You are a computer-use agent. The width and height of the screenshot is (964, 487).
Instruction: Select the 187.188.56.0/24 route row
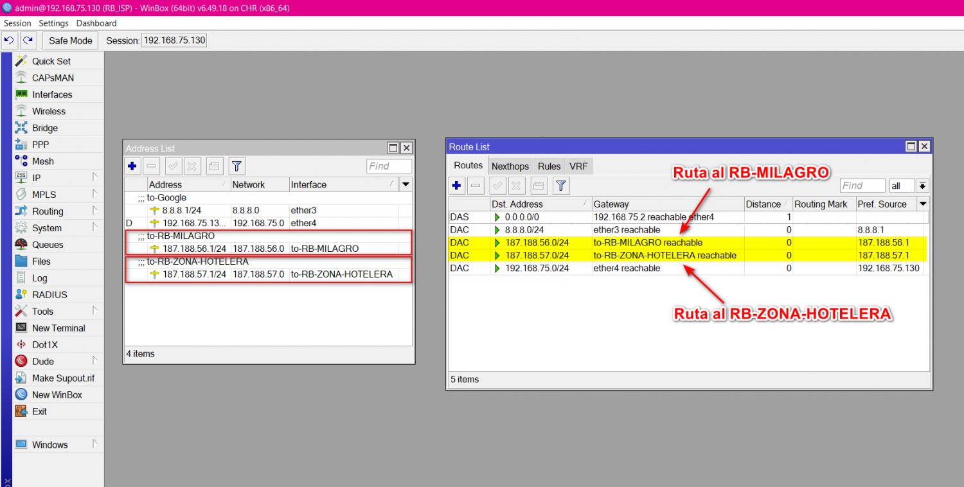tap(537, 243)
